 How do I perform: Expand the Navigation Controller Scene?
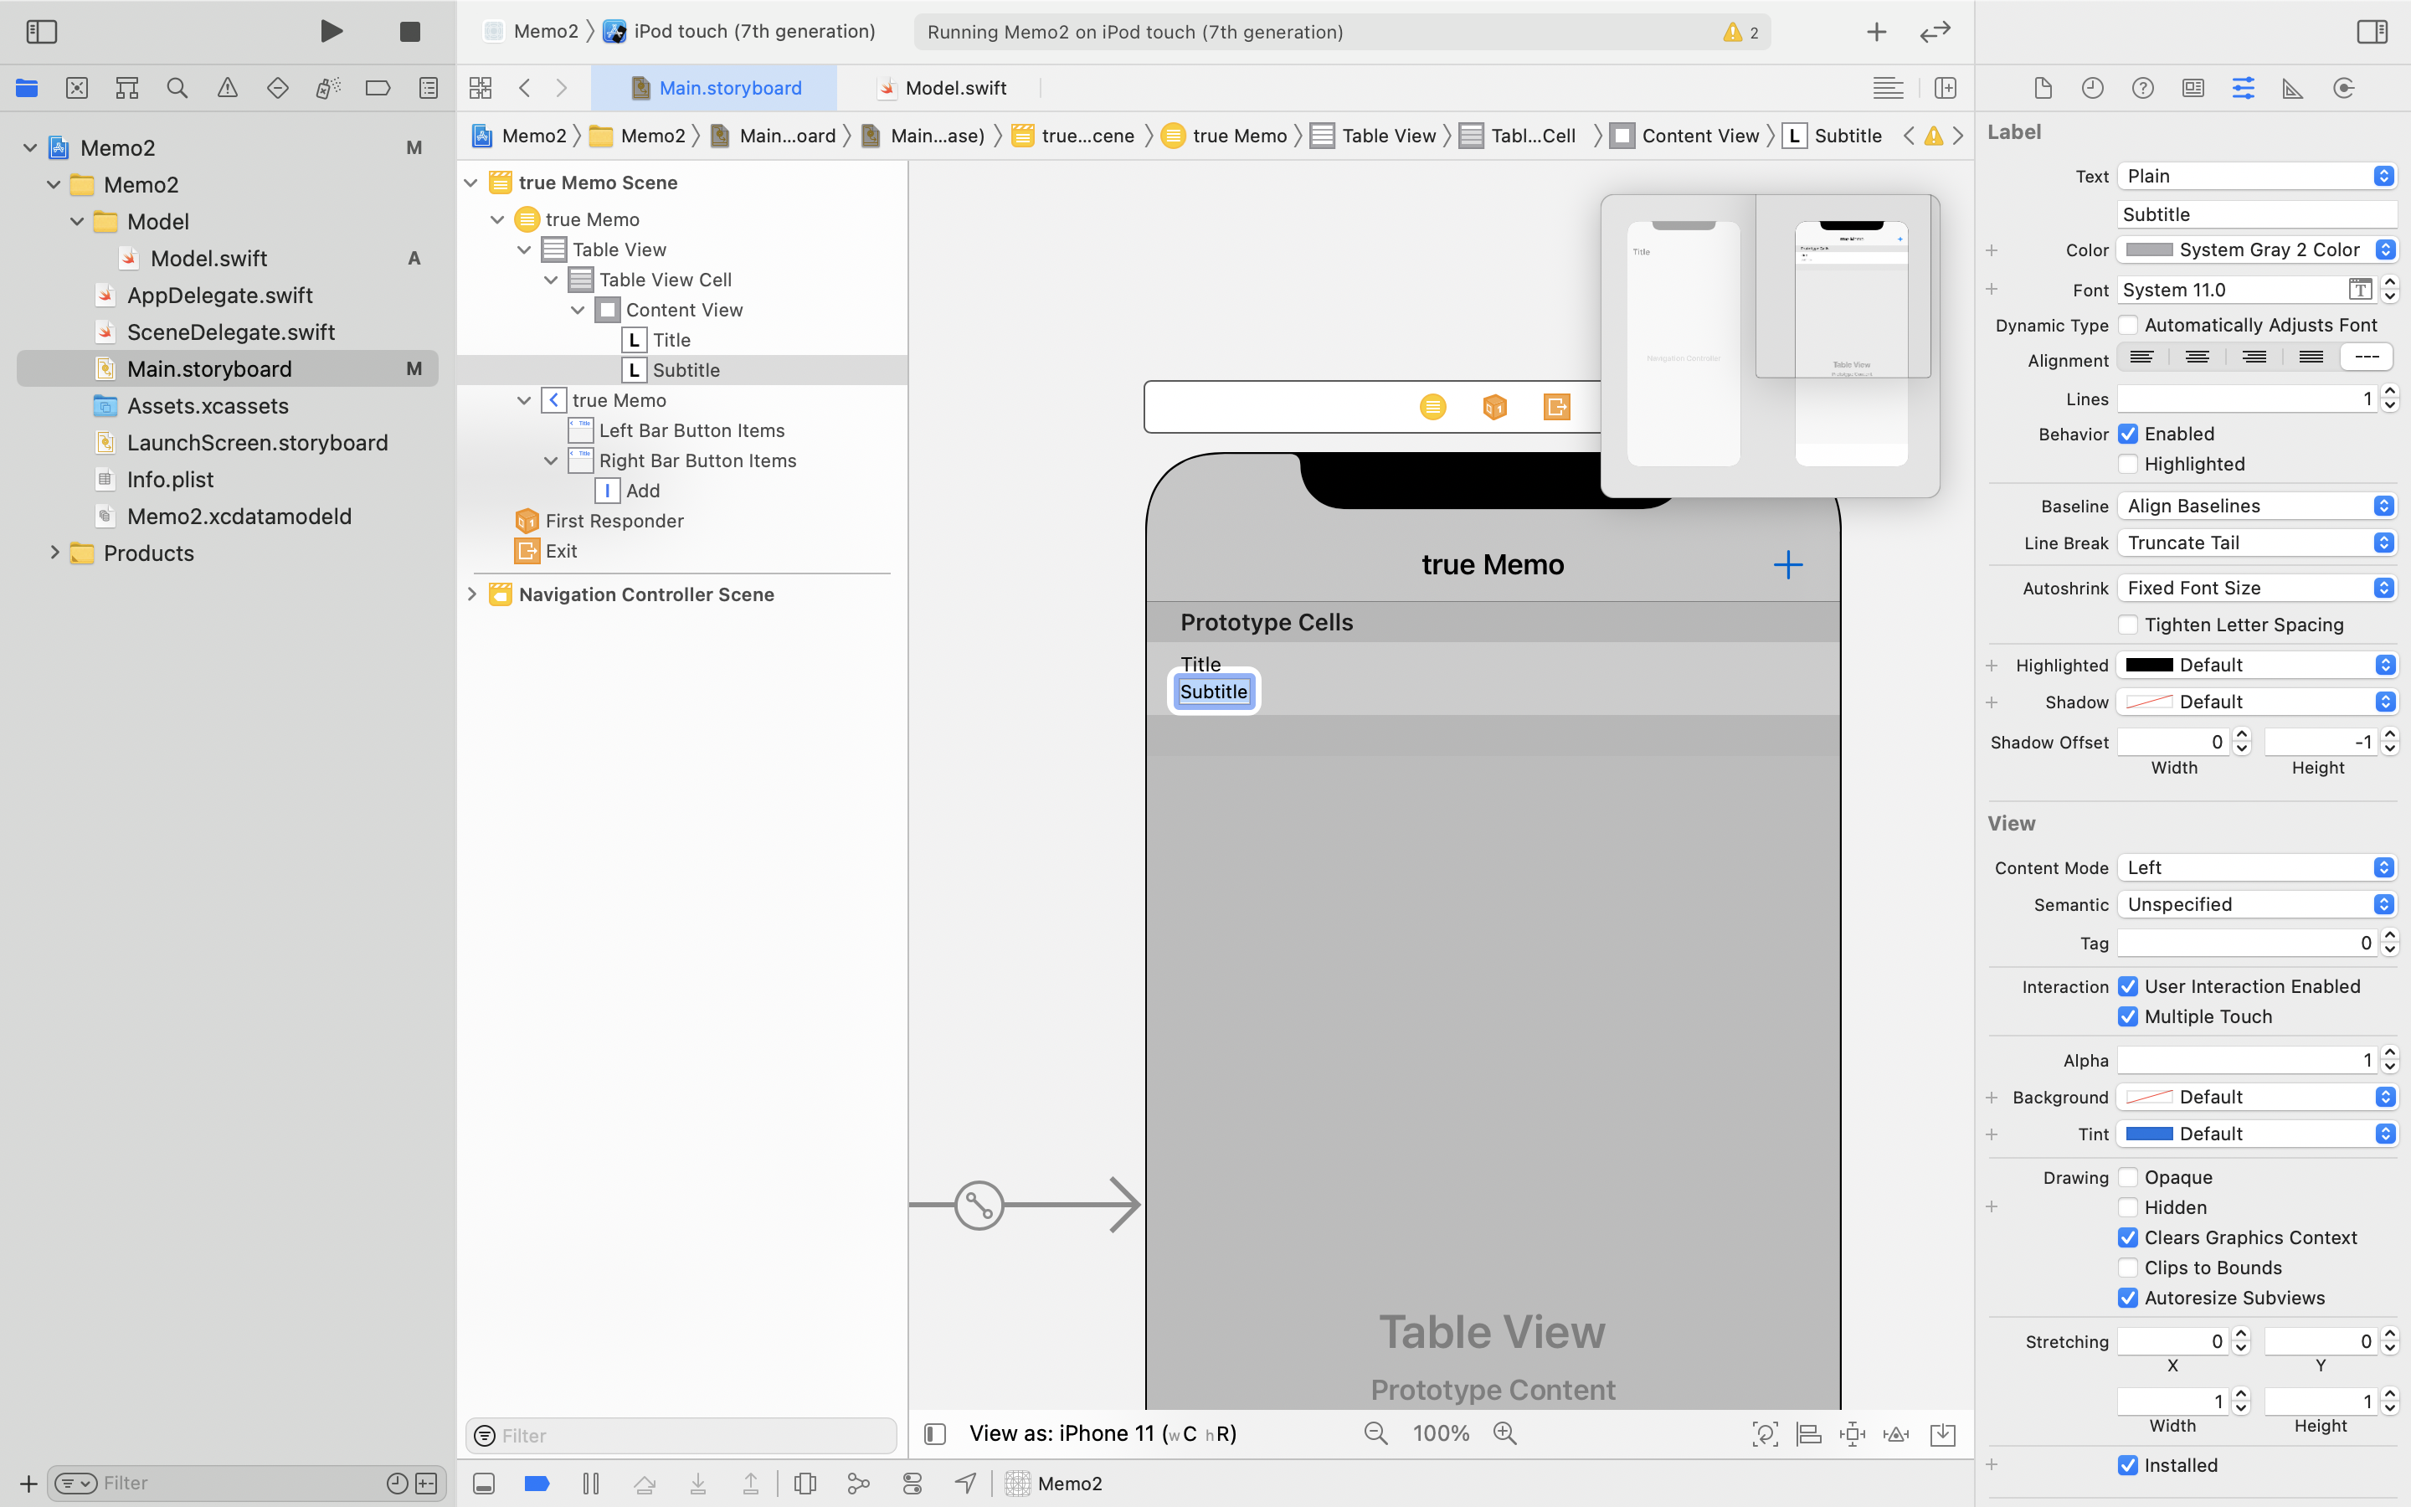pos(472,594)
